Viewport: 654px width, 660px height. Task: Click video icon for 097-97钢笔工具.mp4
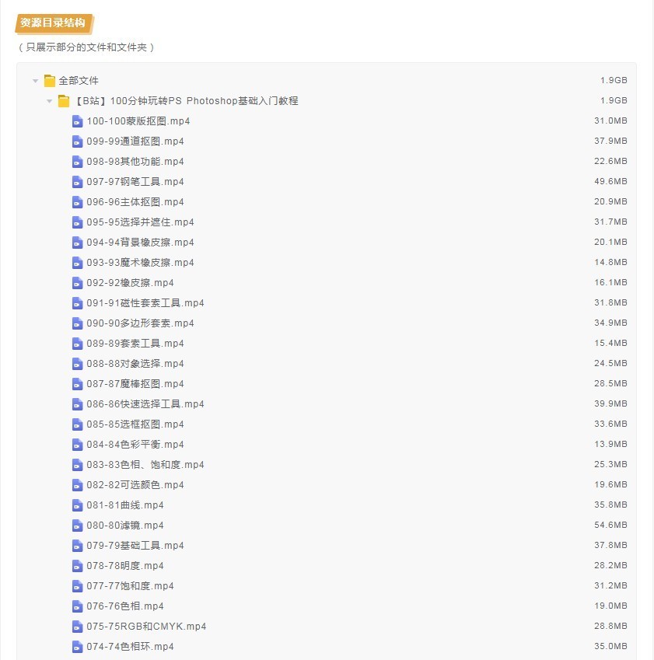(78, 182)
